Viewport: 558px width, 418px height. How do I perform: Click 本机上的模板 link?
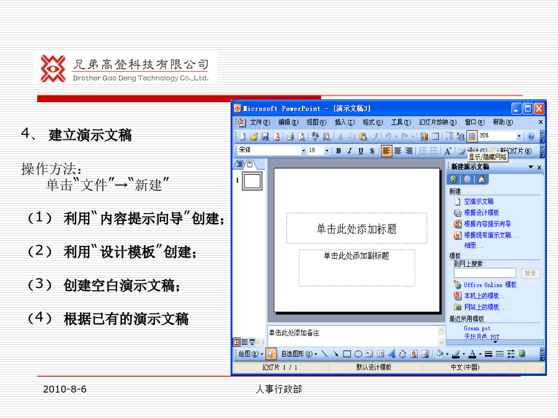(x=485, y=296)
